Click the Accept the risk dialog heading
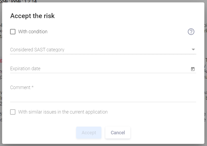207x146 pixels. pyautogui.click(x=32, y=16)
